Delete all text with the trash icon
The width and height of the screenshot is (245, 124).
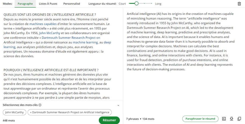(239, 4)
